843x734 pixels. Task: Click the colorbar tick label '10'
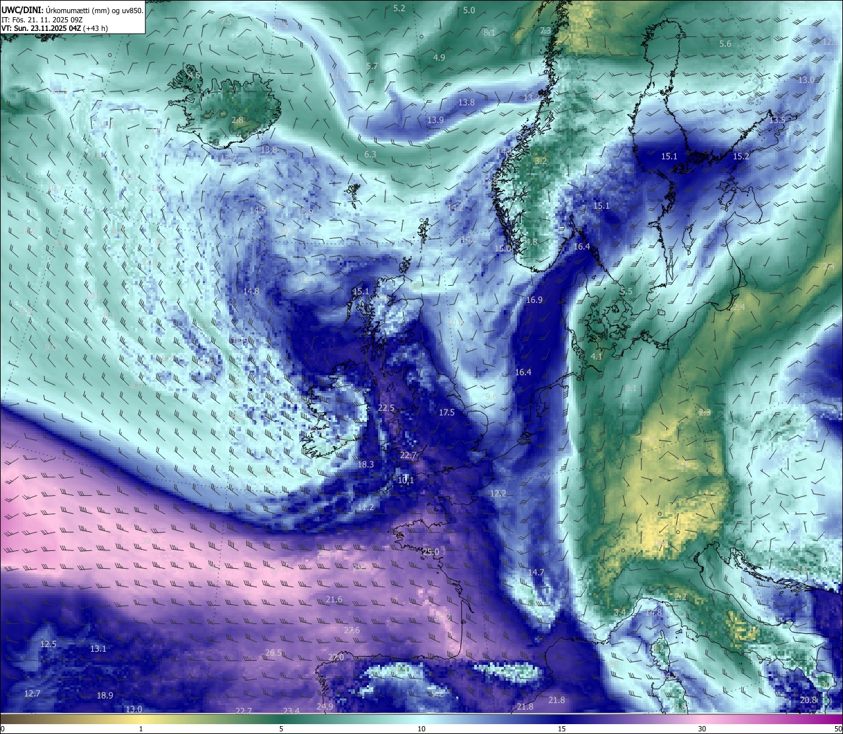[421, 729]
